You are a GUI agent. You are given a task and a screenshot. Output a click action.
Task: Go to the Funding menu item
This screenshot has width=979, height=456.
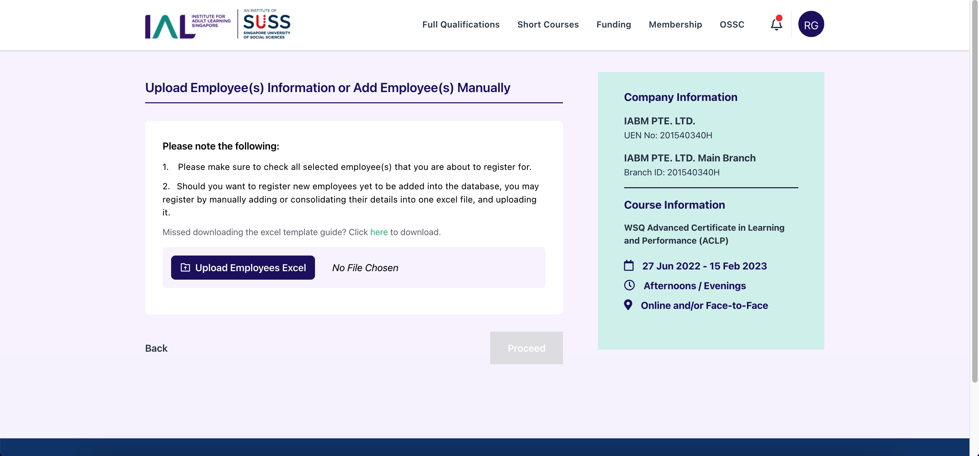click(613, 24)
